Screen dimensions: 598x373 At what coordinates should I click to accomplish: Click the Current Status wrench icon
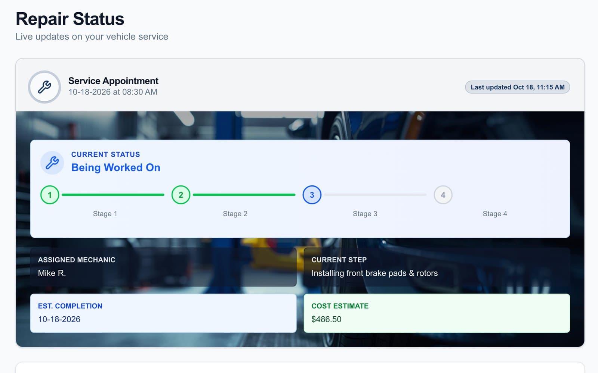(52, 163)
